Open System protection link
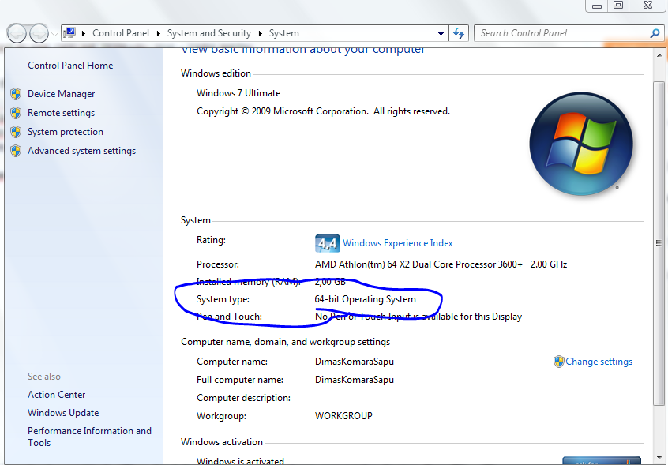668x465 pixels. coord(66,132)
